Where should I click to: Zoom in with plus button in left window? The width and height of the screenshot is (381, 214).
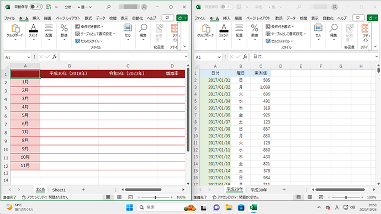click(x=172, y=197)
